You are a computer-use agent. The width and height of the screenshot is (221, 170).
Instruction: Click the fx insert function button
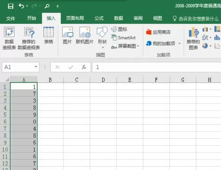pyautogui.click(x=84, y=67)
